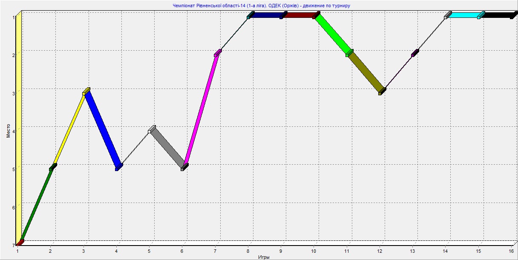Select the navy segment between games 8 and 9
Screen dimensions: 518x260
click(x=266, y=15)
